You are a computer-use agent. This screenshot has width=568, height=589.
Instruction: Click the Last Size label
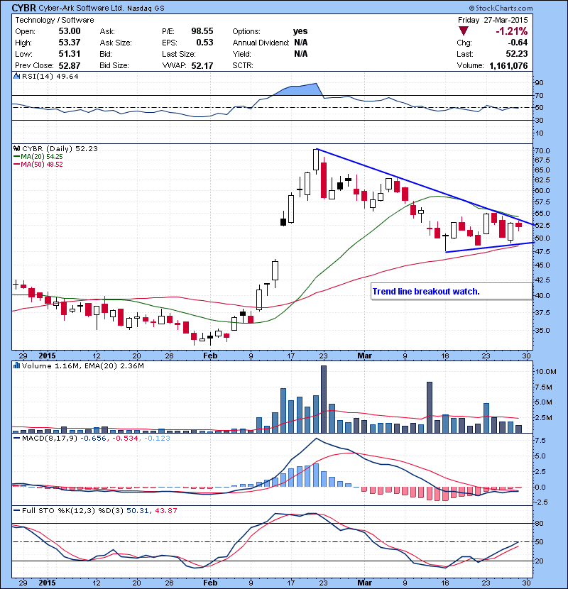pos(179,54)
